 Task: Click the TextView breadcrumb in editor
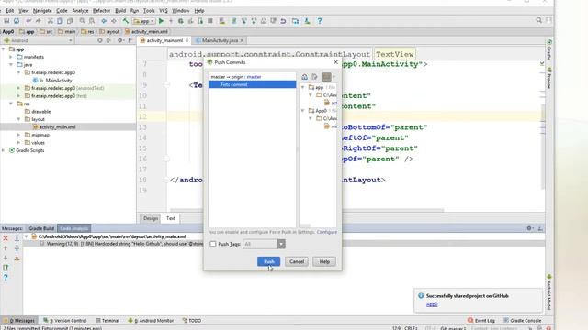(x=394, y=54)
